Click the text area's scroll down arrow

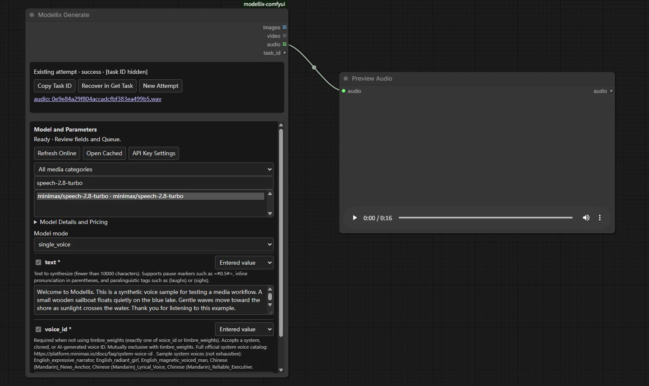tap(270, 305)
